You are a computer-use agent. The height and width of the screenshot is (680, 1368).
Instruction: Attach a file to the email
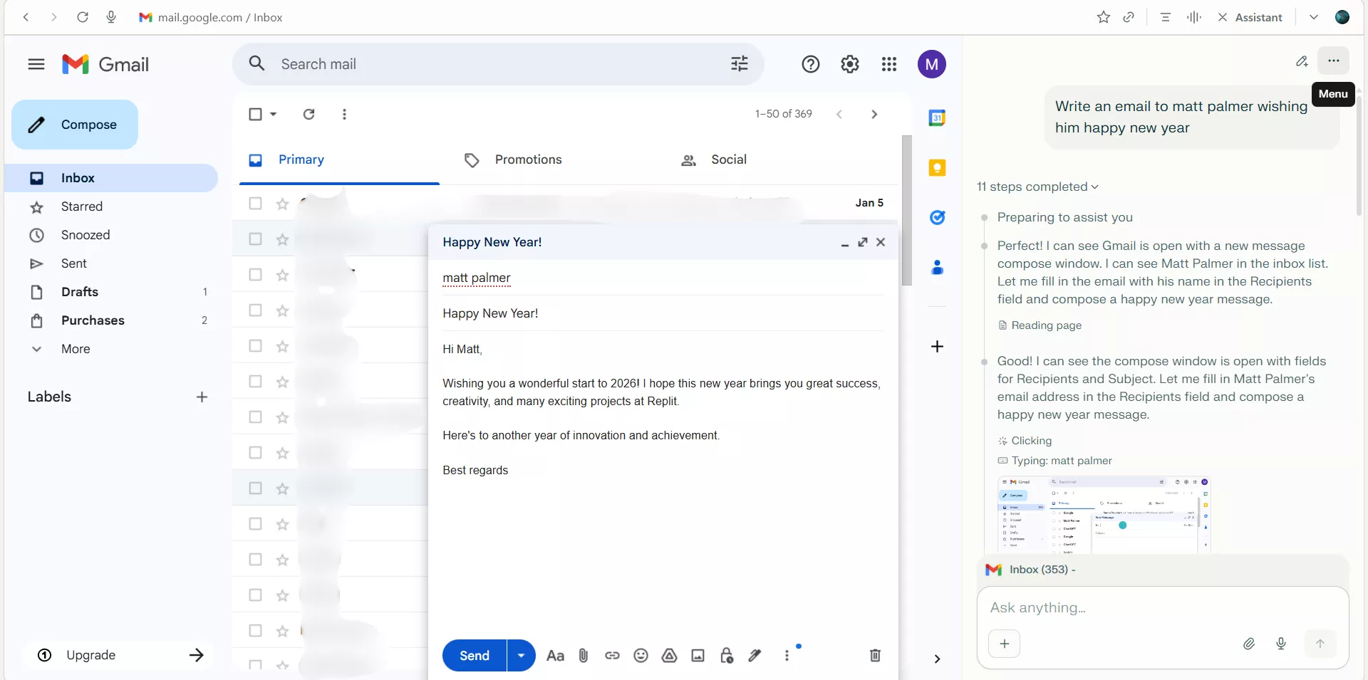coord(583,655)
